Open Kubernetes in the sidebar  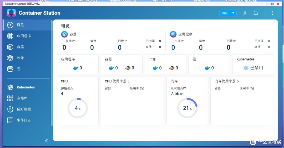coord(27,87)
